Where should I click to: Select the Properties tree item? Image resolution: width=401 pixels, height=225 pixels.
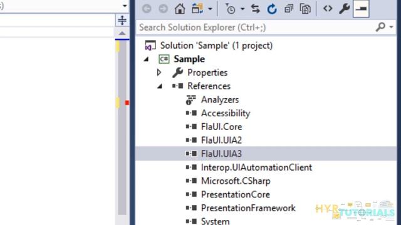(x=207, y=72)
